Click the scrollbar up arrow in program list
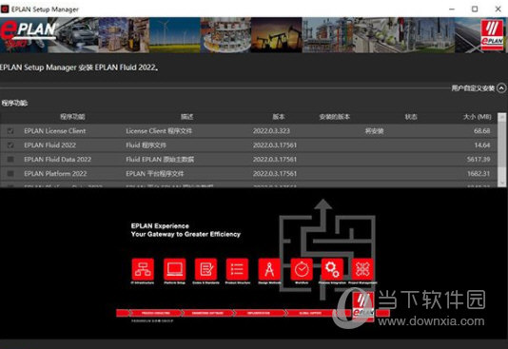 [502, 117]
